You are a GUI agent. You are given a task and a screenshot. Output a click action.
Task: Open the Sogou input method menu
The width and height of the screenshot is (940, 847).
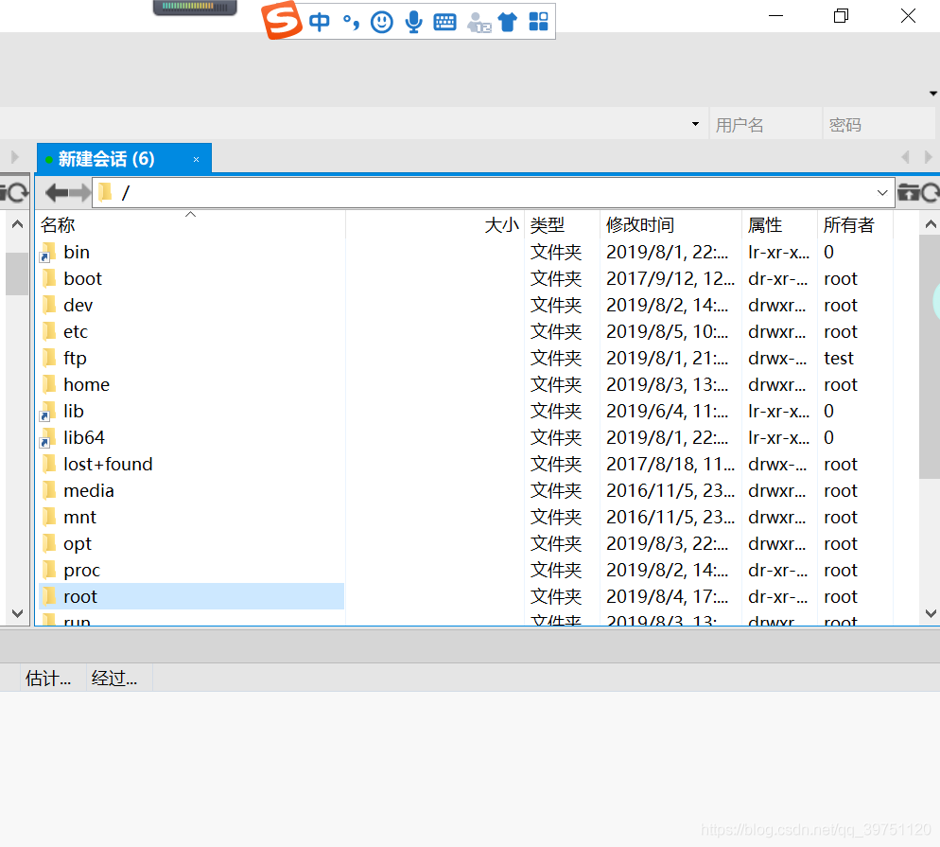click(x=281, y=21)
